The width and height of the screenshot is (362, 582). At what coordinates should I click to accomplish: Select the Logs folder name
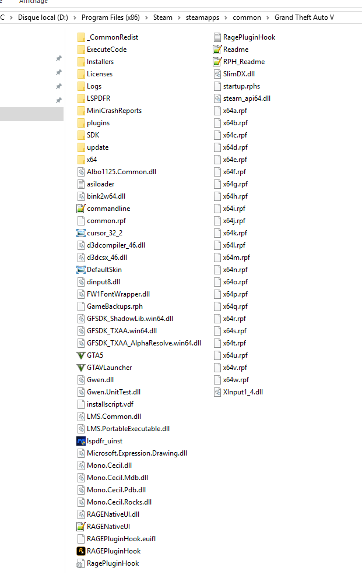[x=94, y=86]
